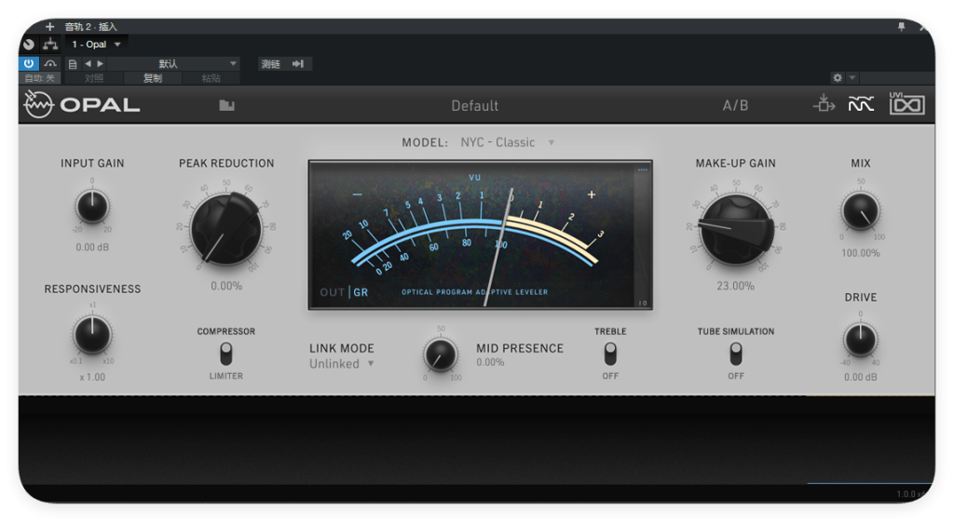
Task: Open the 1 - Opal plugin selector dropdown
Action: [x=95, y=45]
